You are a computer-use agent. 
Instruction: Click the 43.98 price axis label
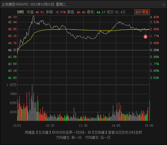point(12,57)
